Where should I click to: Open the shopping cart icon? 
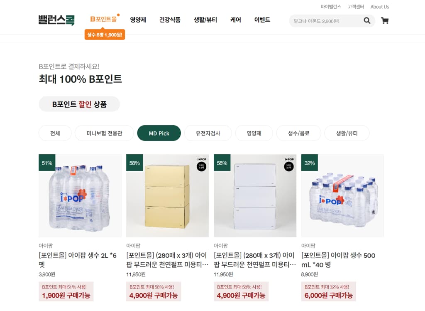click(x=385, y=20)
